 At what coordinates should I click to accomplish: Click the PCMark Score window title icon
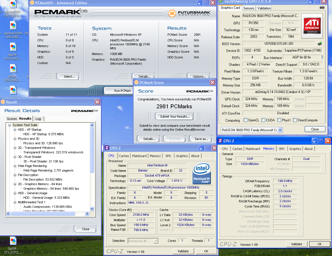coord(136,82)
